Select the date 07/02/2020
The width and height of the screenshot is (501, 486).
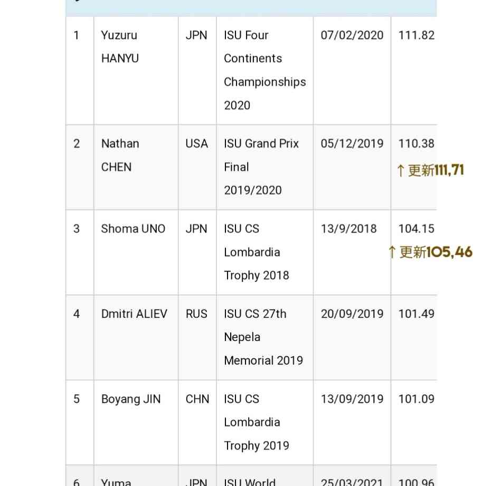(352, 35)
